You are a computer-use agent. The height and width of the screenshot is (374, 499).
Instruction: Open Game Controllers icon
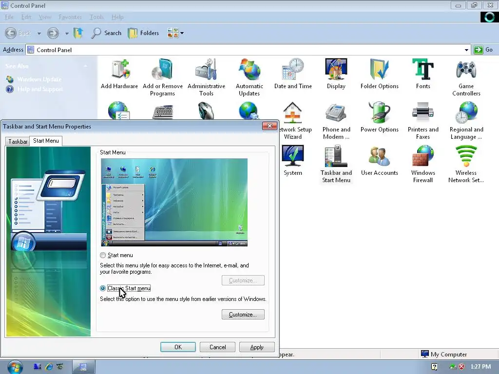pyautogui.click(x=466, y=77)
